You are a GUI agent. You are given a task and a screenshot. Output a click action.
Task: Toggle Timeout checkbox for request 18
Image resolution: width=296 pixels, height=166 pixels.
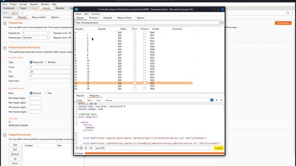145,83
